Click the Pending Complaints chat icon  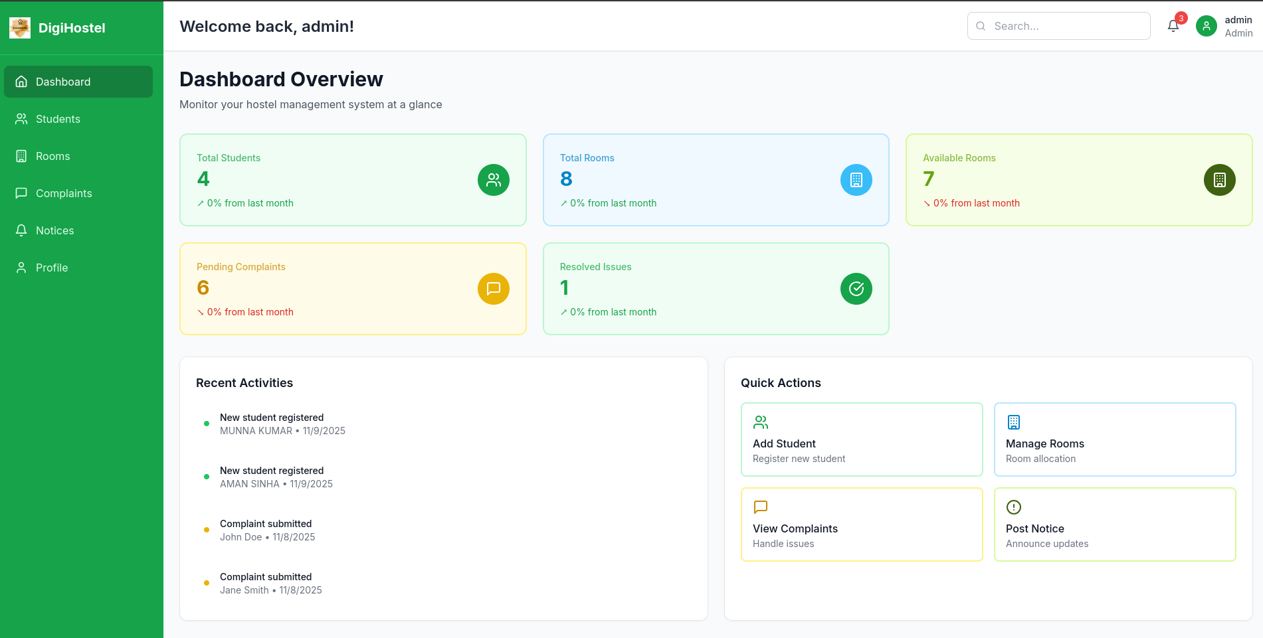point(493,289)
